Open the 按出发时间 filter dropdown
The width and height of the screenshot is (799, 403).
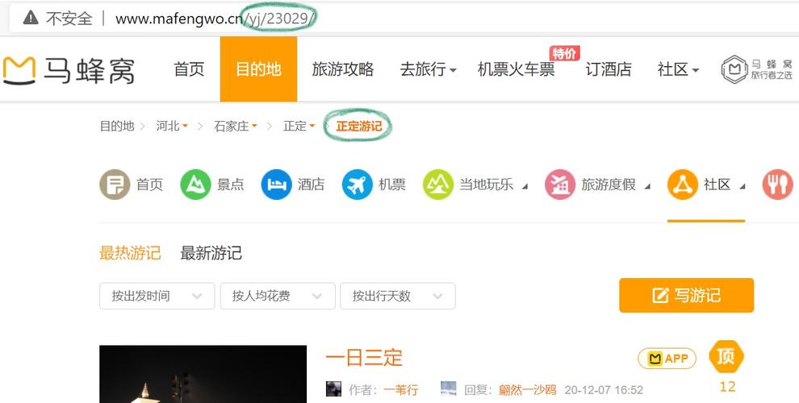pos(157,296)
